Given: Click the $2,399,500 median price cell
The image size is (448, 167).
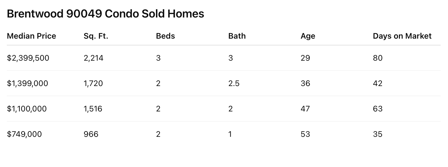Looking at the screenshot, I should (x=28, y=58).
